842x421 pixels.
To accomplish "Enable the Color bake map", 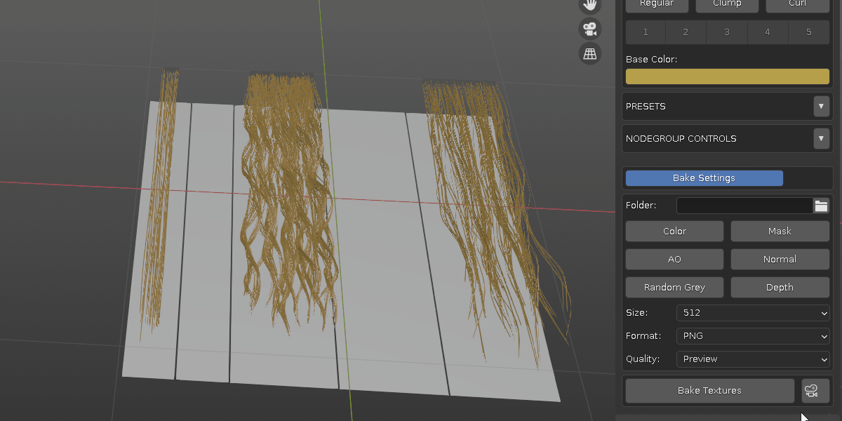I will pyautogui.click(x=674, y=231).
